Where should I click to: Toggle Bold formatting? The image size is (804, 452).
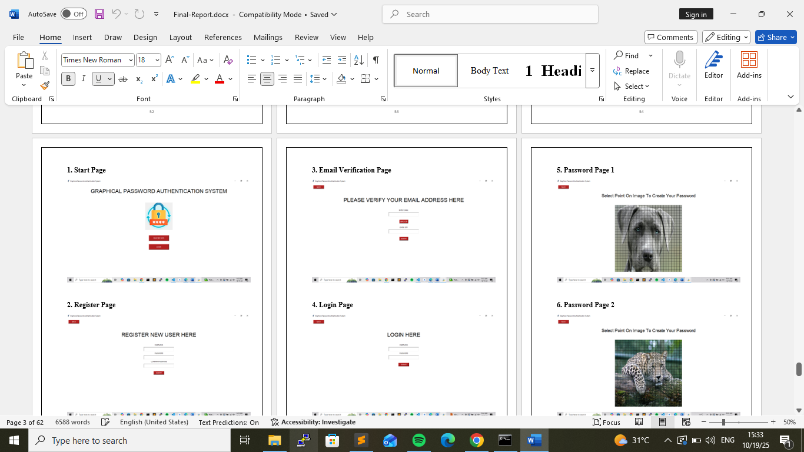click(68, 79)
